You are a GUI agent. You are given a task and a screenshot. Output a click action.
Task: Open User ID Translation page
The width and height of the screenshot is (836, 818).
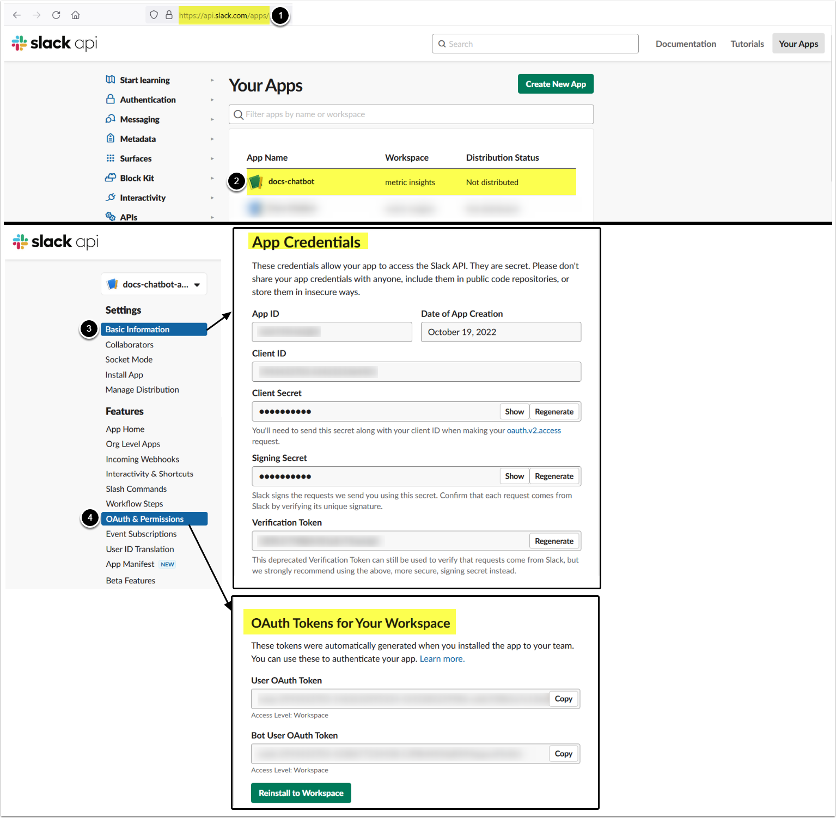click(140, 549)
